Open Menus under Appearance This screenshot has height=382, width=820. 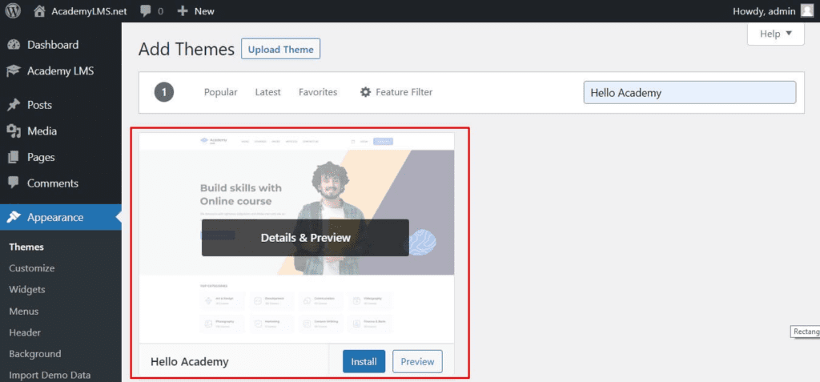[23, 312]
